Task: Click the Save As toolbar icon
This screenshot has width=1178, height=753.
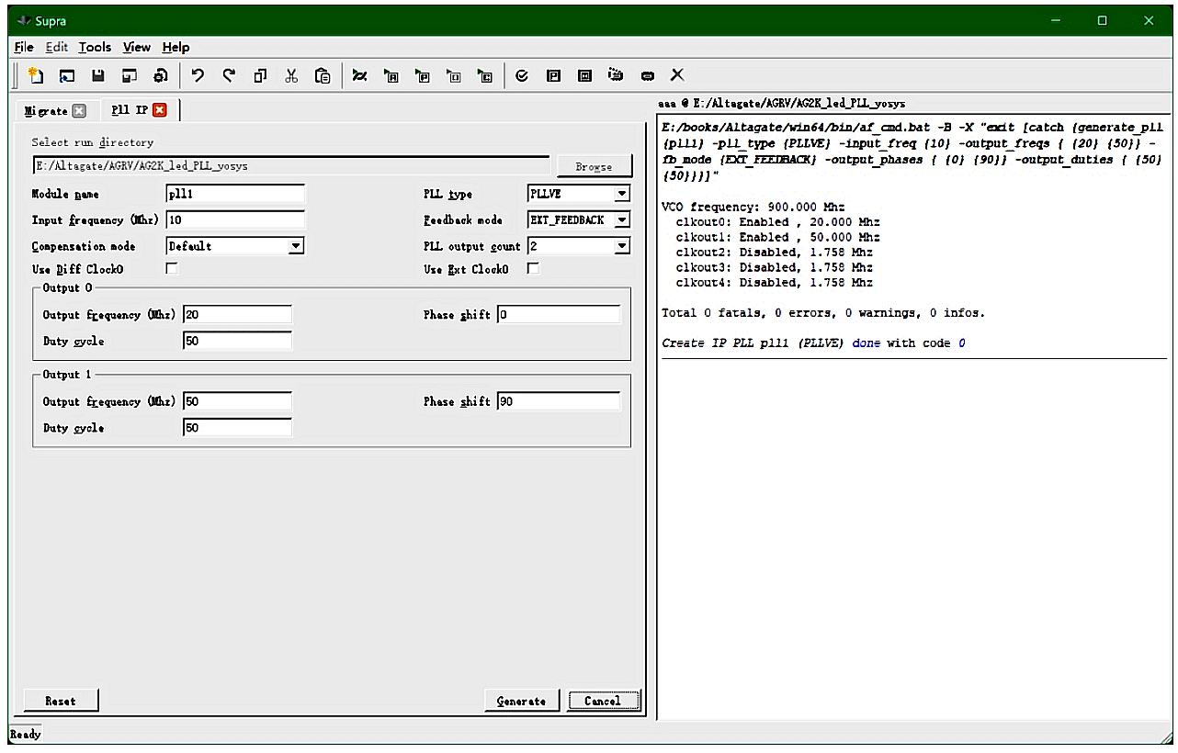Action: point(130,75)
